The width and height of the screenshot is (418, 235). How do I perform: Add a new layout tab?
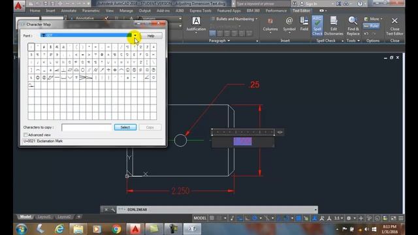pyautogui.click(x=79, y=217)
